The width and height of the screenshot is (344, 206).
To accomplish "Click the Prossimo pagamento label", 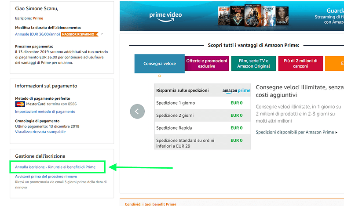I will [34, 47].
